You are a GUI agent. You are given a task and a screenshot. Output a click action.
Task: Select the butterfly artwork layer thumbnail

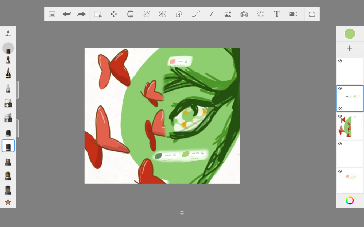(x=350, y=127)
